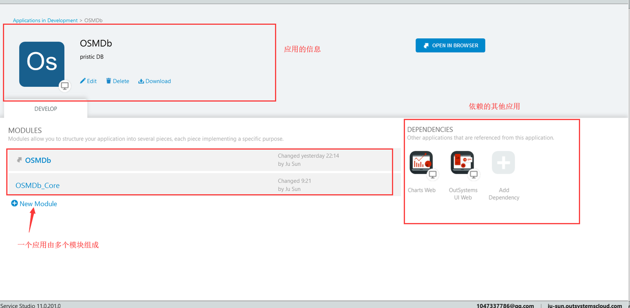
Task: Click the 'Changed 9:21' text
Action: tap(294, 181)
